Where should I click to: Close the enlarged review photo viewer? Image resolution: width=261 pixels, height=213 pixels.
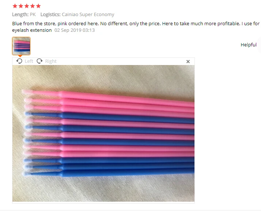188,62
